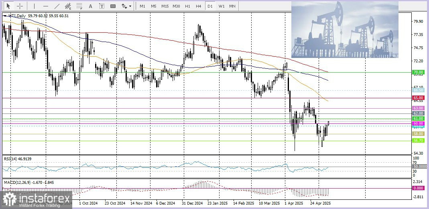Click the red 65.00 price label

tap(419, 98)
